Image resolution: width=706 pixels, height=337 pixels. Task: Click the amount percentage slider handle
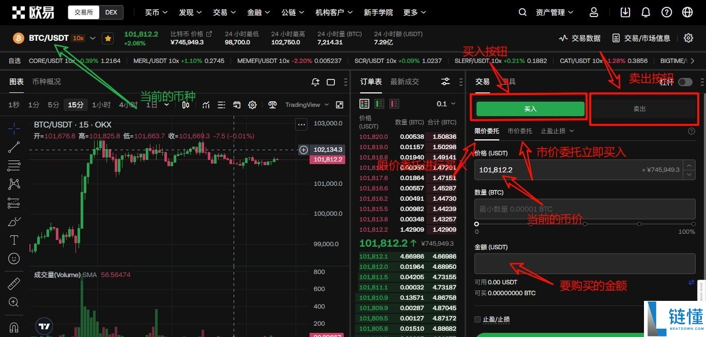point(477,224)
